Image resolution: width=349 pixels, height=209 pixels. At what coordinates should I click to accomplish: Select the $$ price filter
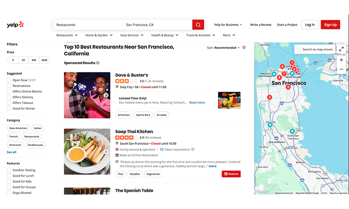pyautogui.click(x=23, y=60)
